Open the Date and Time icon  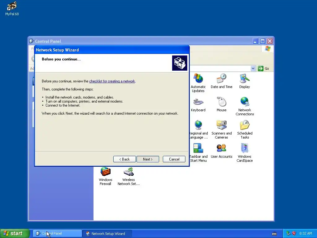[x=221, y=81]
